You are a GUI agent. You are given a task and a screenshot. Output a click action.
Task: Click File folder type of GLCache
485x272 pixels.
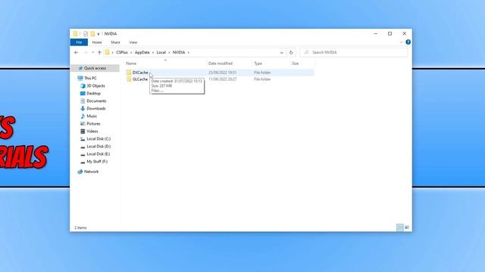pyautogui.click(x=262, y=79)
